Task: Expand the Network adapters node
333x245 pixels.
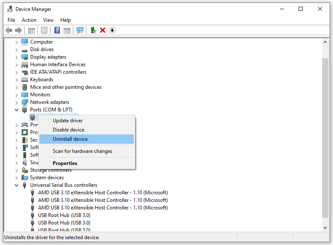Action: (17, 103)
